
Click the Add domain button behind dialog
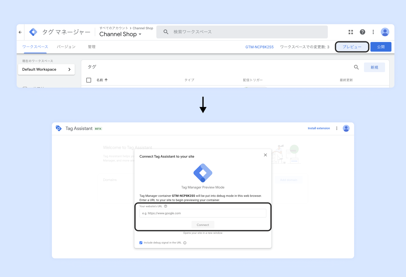pyautogui.click(x=289, y=180)
